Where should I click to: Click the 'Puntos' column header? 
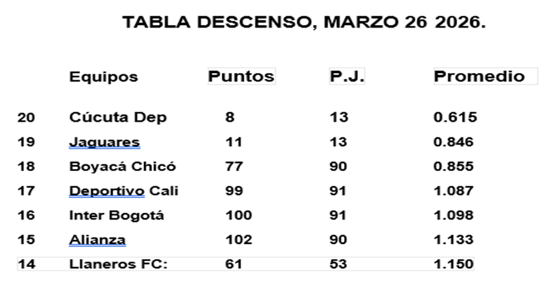(241, 76)
